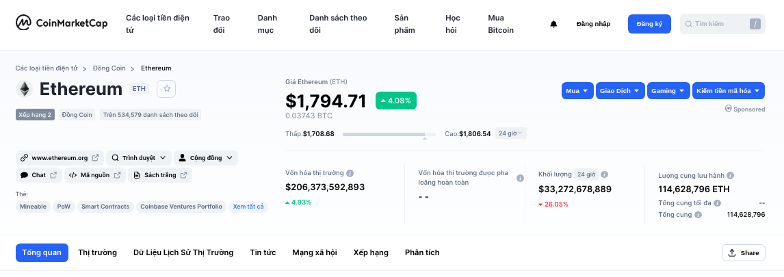
Task: Expand the Trình duyệt dropdown
Action: point(138,158)
